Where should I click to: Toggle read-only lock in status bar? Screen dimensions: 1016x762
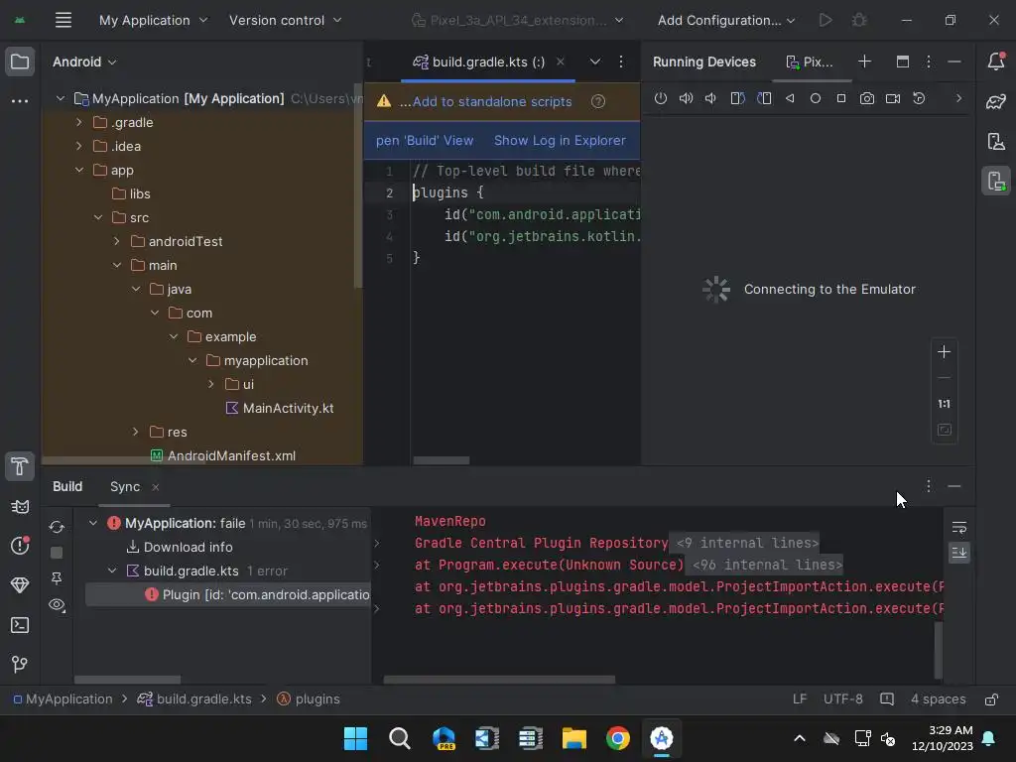[x=991, y=699]
